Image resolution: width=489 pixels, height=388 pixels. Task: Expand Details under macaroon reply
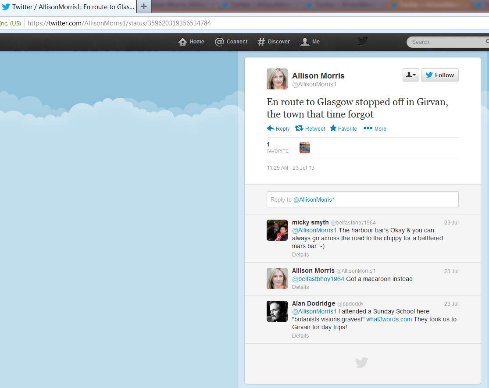click(300, 287)
